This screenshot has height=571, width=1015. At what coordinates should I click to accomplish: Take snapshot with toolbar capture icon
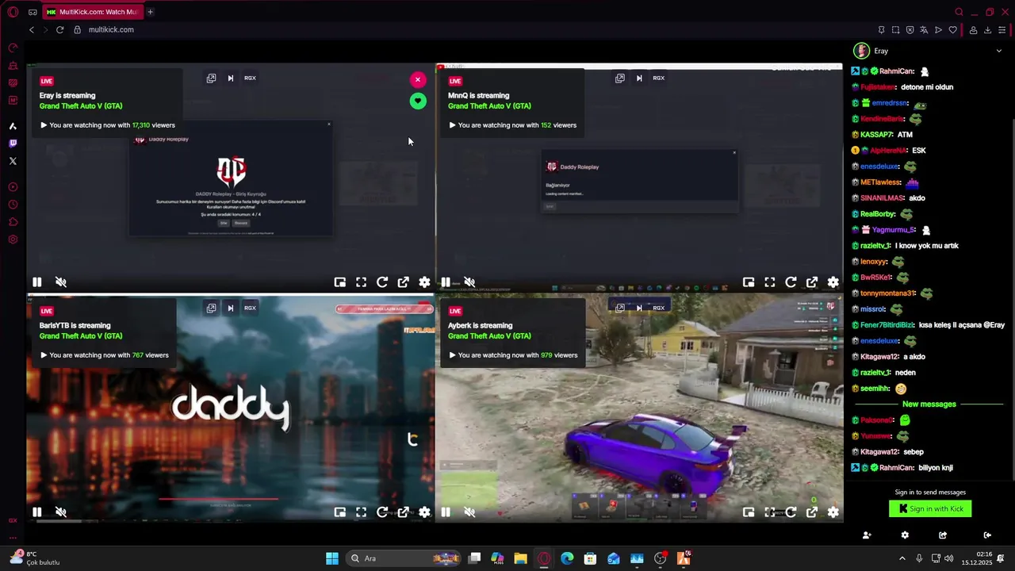(895, 30)
